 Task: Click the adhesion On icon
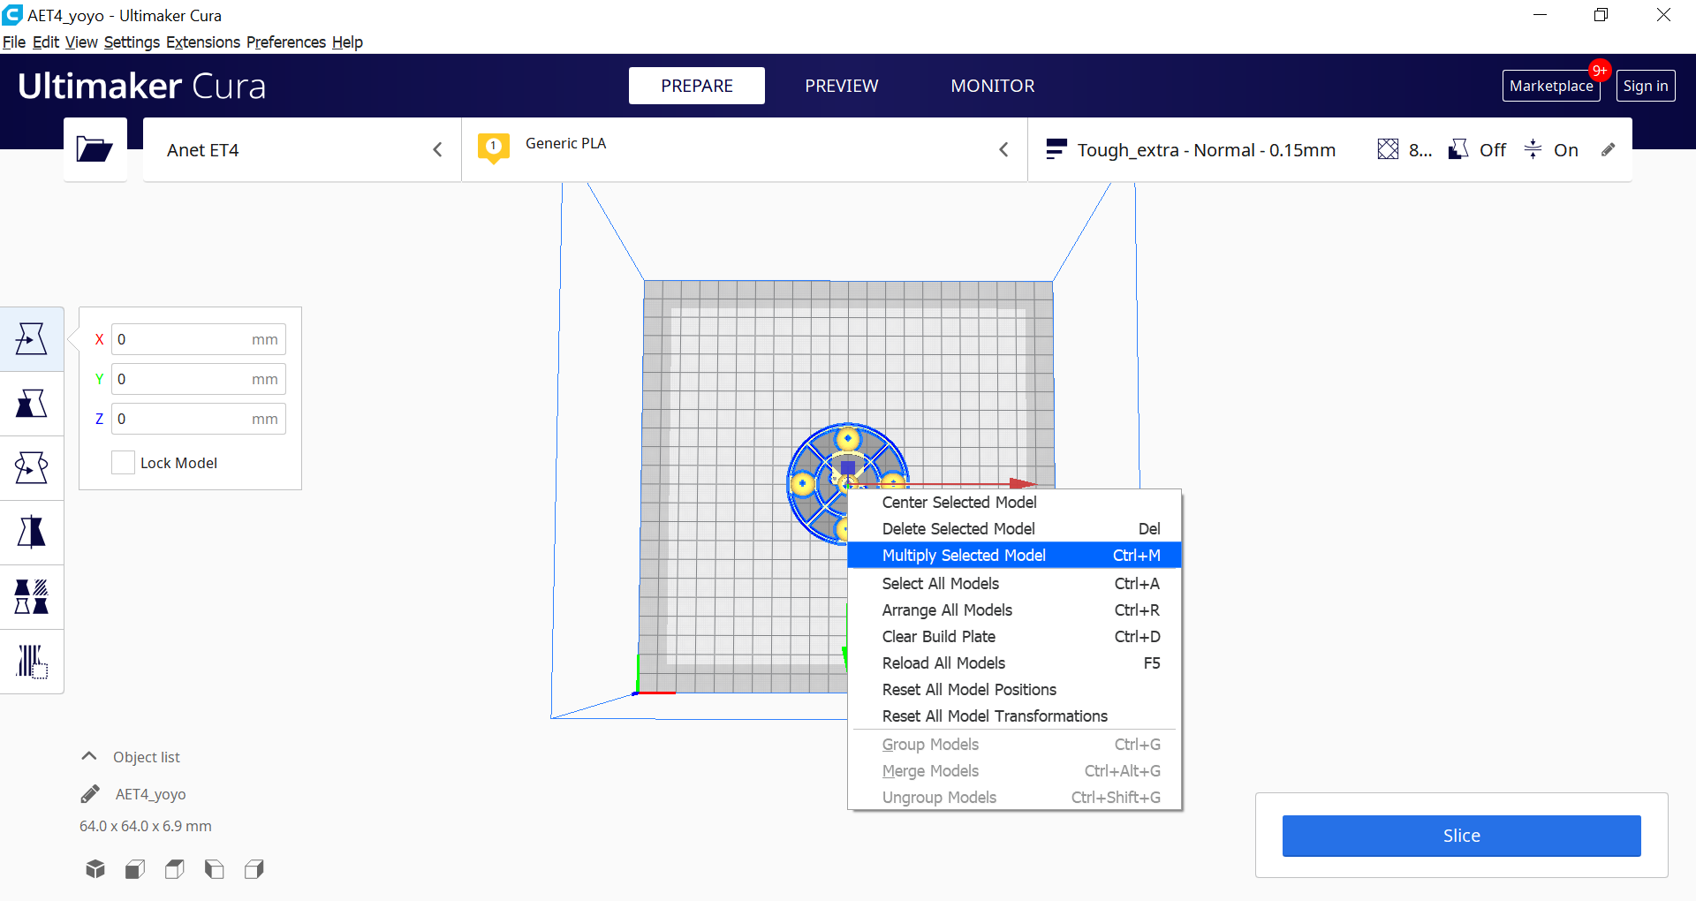(x=1533, y=149)
